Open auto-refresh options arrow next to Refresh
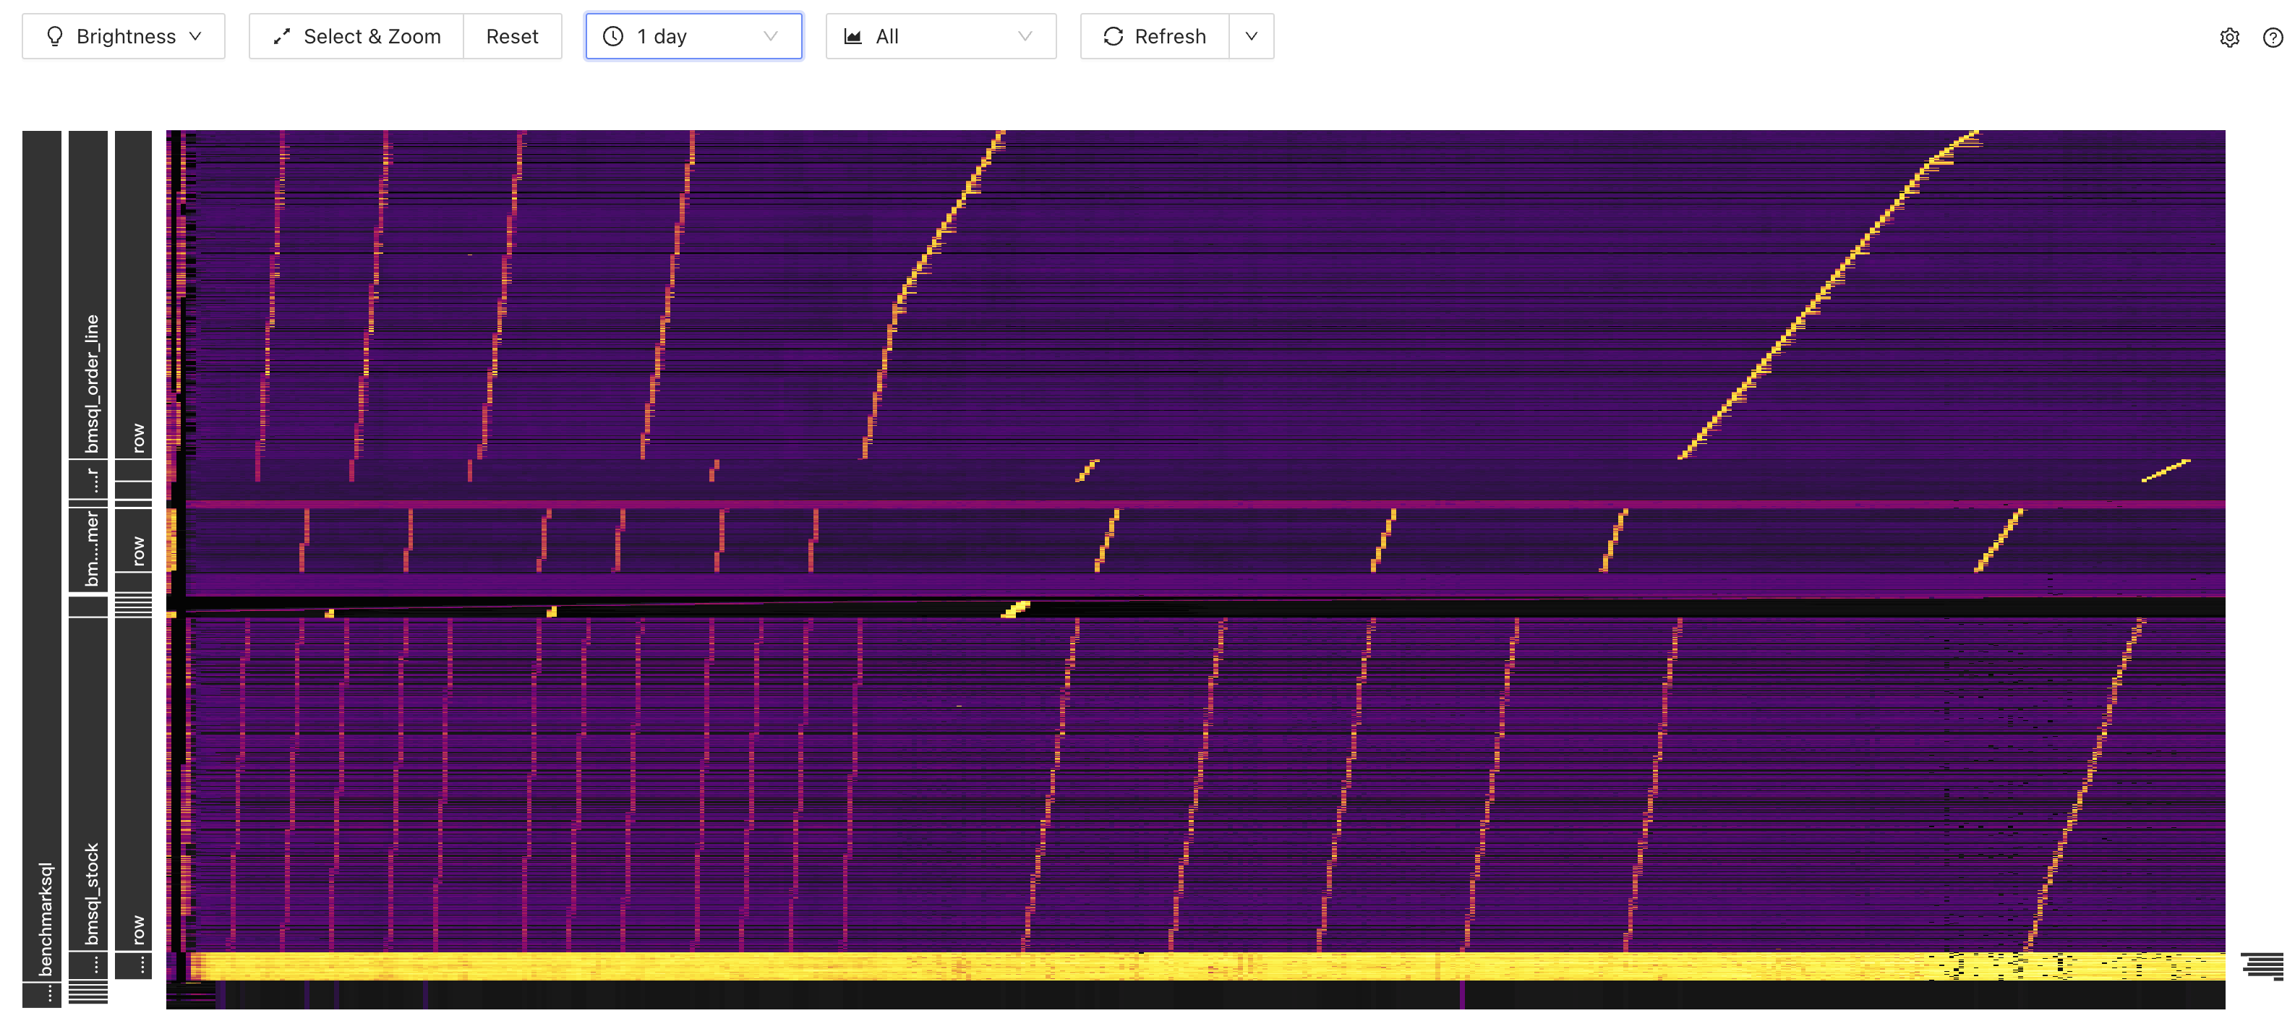Viewport: 2295px width, 1021px height. (1251, 37)
